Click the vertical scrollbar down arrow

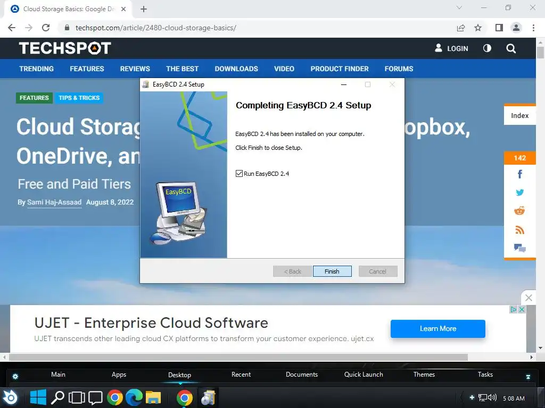pos(540,348)
